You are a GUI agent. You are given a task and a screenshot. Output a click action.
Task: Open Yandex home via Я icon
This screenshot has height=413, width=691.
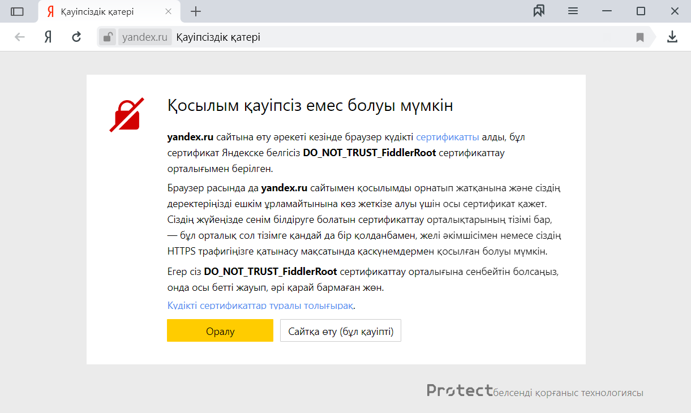point(48,37)
